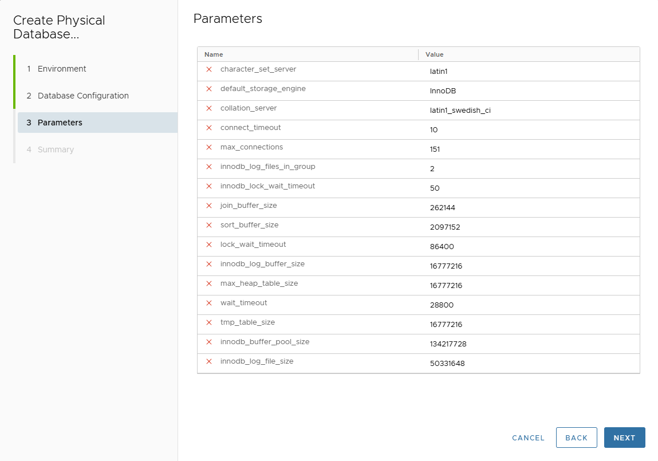Delete the tmp_table_size parameter

tap(209, 322)
